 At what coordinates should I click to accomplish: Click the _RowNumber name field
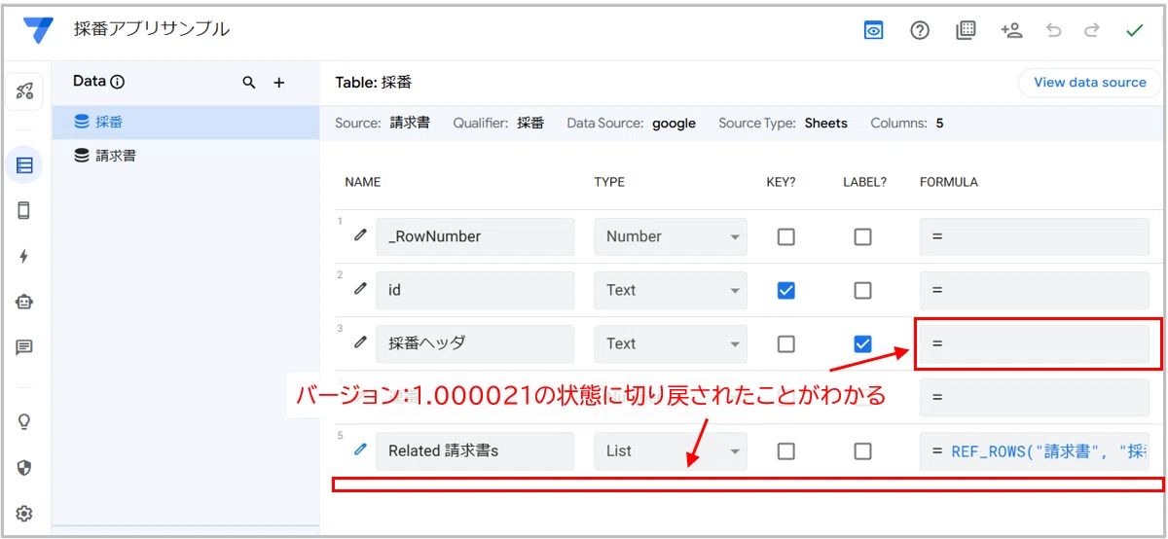(475, 236)
